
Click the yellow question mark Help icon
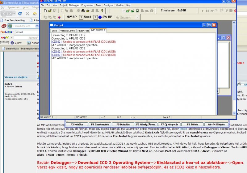tap(102, 11)
